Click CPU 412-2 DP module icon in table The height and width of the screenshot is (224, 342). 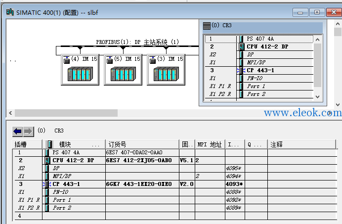click(x=47, y=161)
